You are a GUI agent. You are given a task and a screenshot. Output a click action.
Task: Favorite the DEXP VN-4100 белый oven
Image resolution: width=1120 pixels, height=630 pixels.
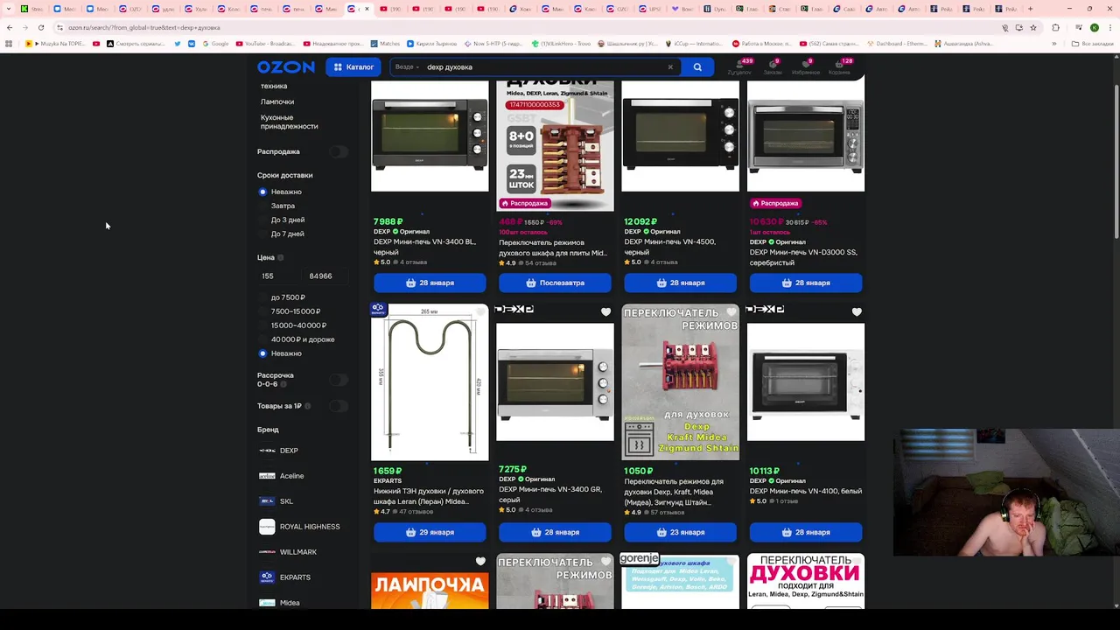pos(857,311)
